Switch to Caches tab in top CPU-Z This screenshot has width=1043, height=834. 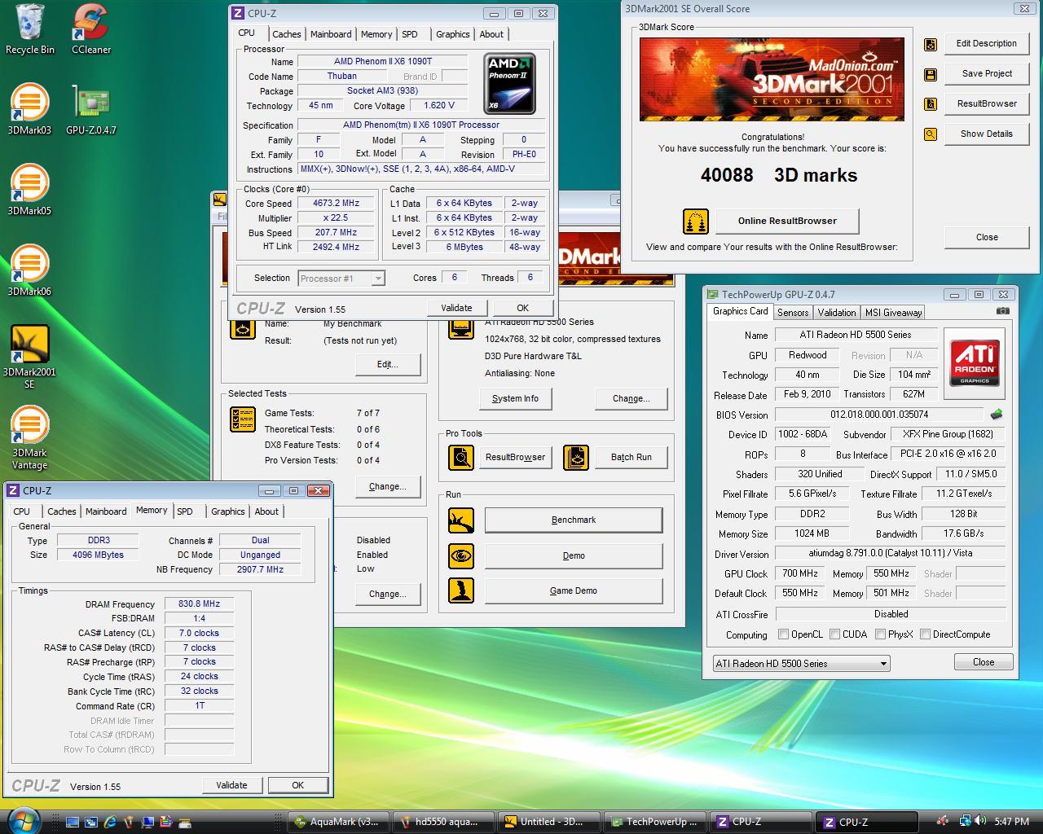click(x=286, y=34)
